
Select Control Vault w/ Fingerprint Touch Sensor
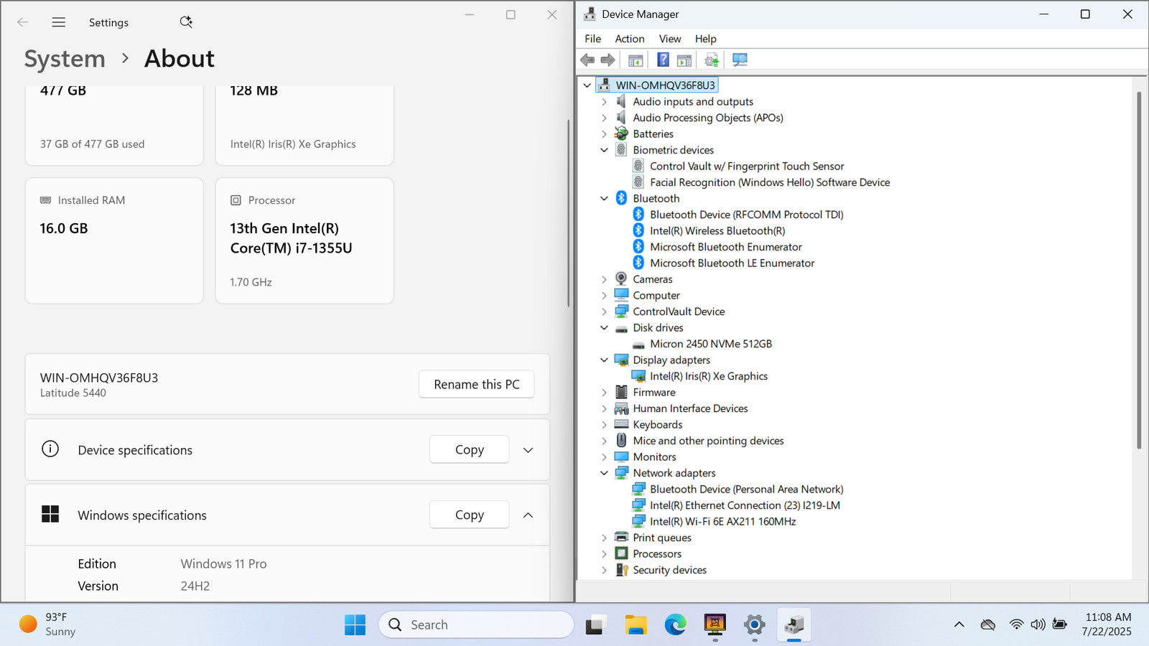[x=747, y=167]
